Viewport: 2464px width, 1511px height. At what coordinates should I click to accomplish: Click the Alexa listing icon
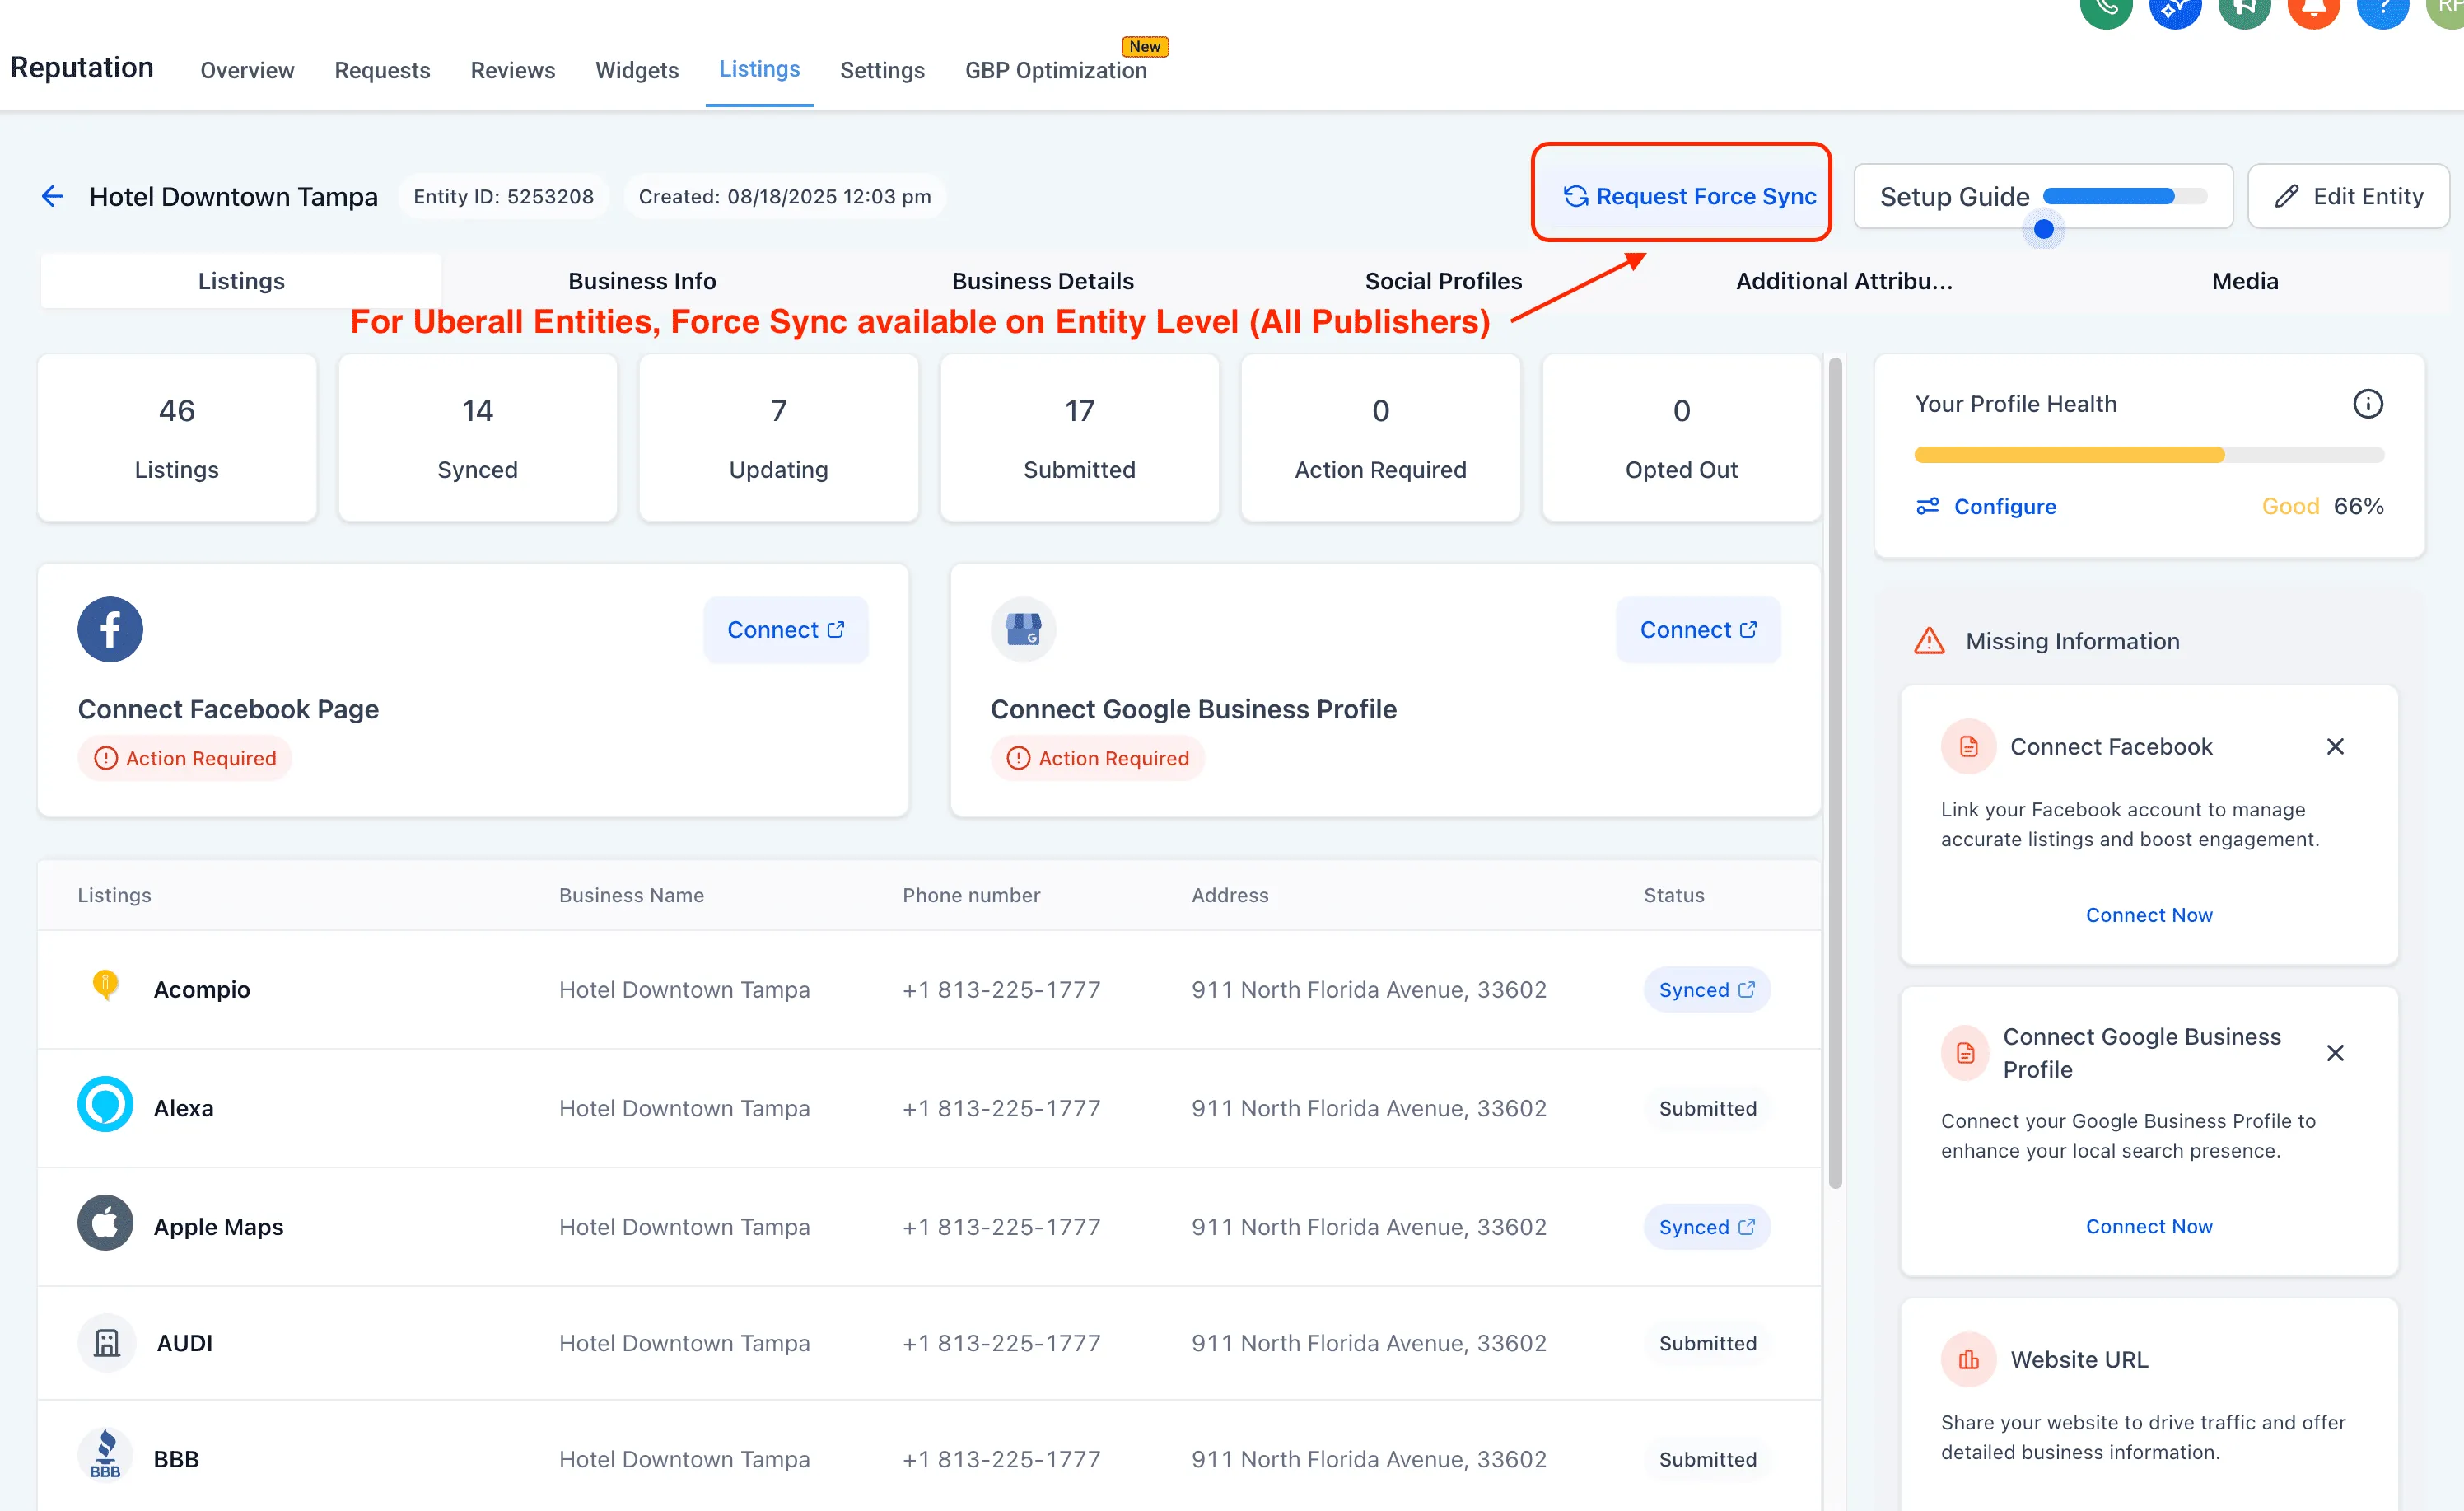click(x=105, y=1106)
